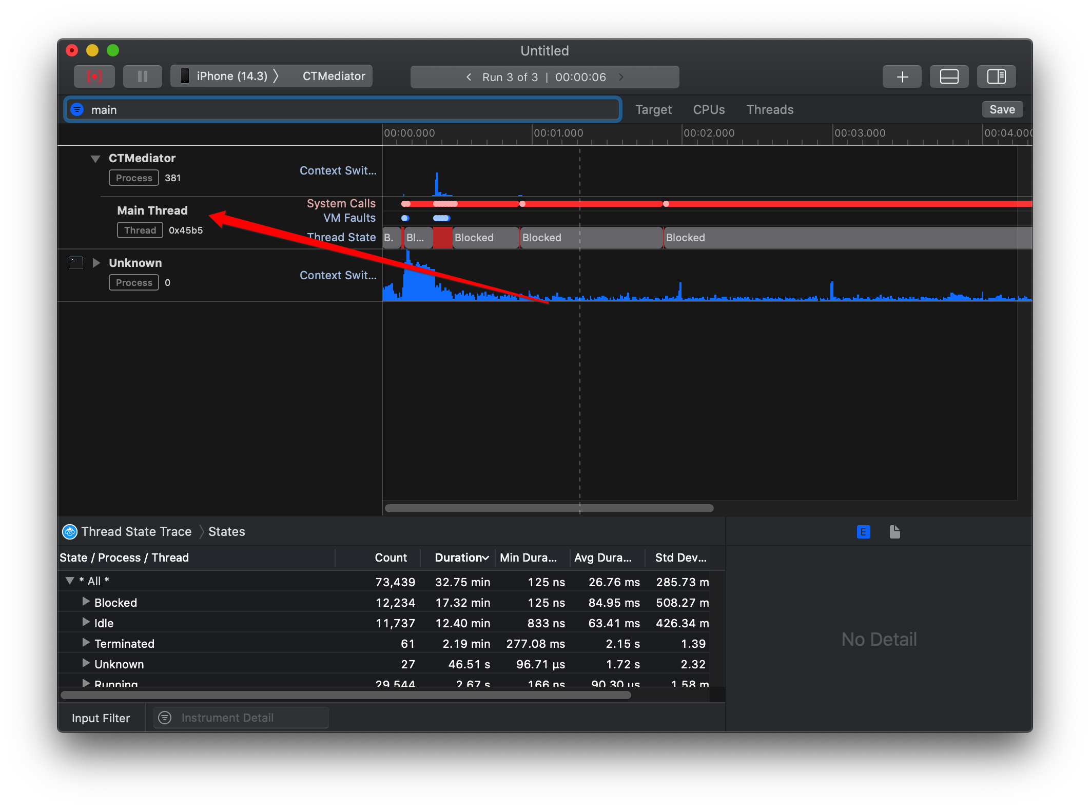Expand the Blocked state row
The image size is (1090, 808).
(86, 602)
